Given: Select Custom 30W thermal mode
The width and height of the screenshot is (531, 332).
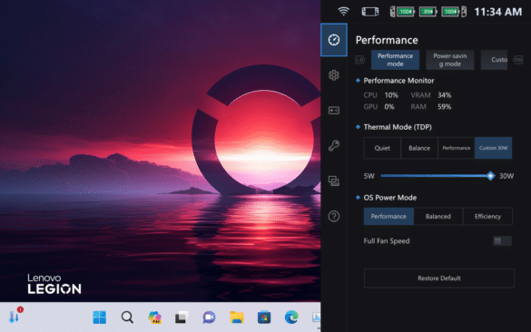Looking at the screenshot, I should click(x=494, y=148).
